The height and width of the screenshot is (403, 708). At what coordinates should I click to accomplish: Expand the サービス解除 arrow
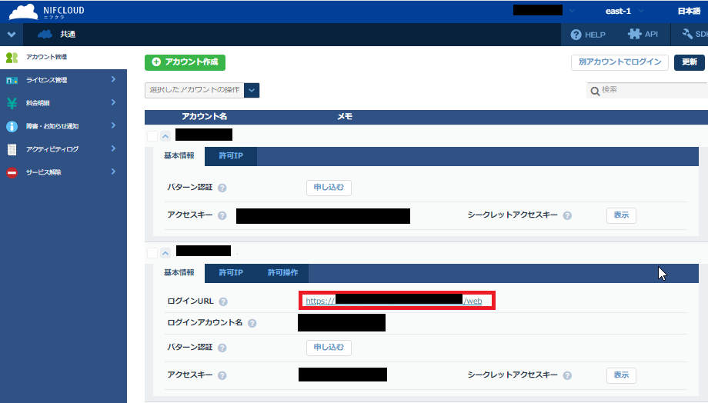point(113,172)
